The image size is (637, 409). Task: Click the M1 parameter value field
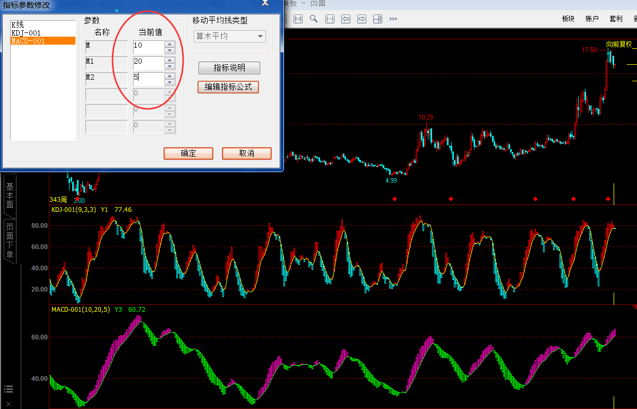(148, 63)
